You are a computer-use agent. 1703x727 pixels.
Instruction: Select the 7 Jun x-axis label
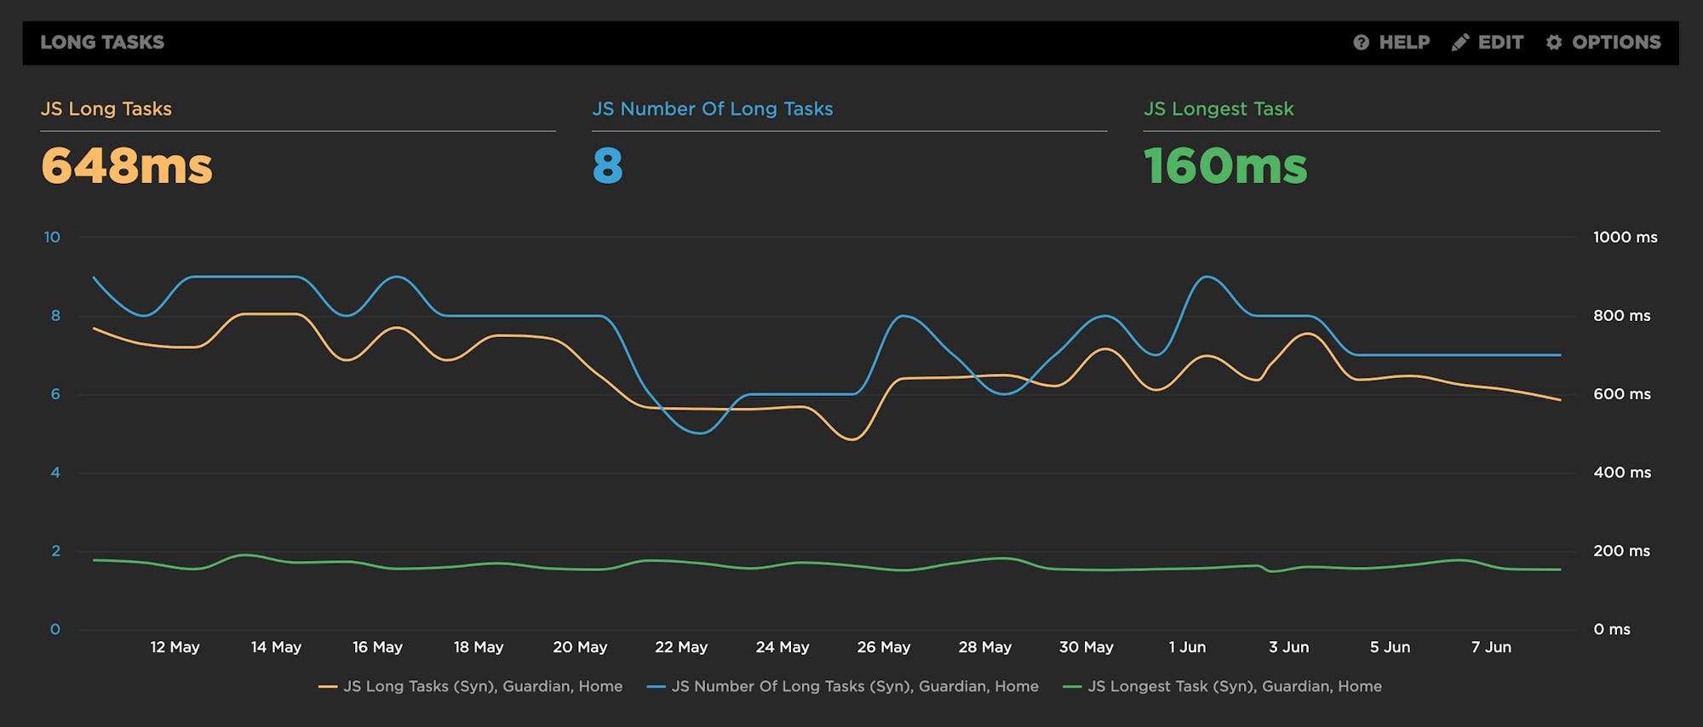click(x=1491, y=647)
